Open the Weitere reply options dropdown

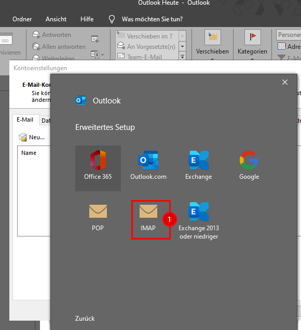point(98,55)
